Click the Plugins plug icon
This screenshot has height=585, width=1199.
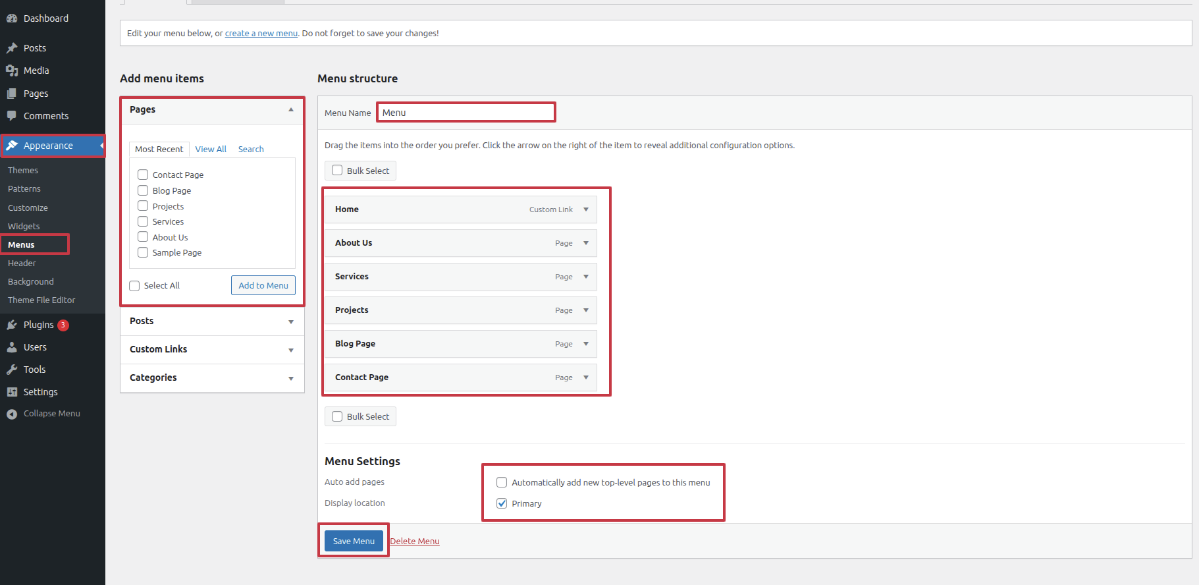point(12,325)
